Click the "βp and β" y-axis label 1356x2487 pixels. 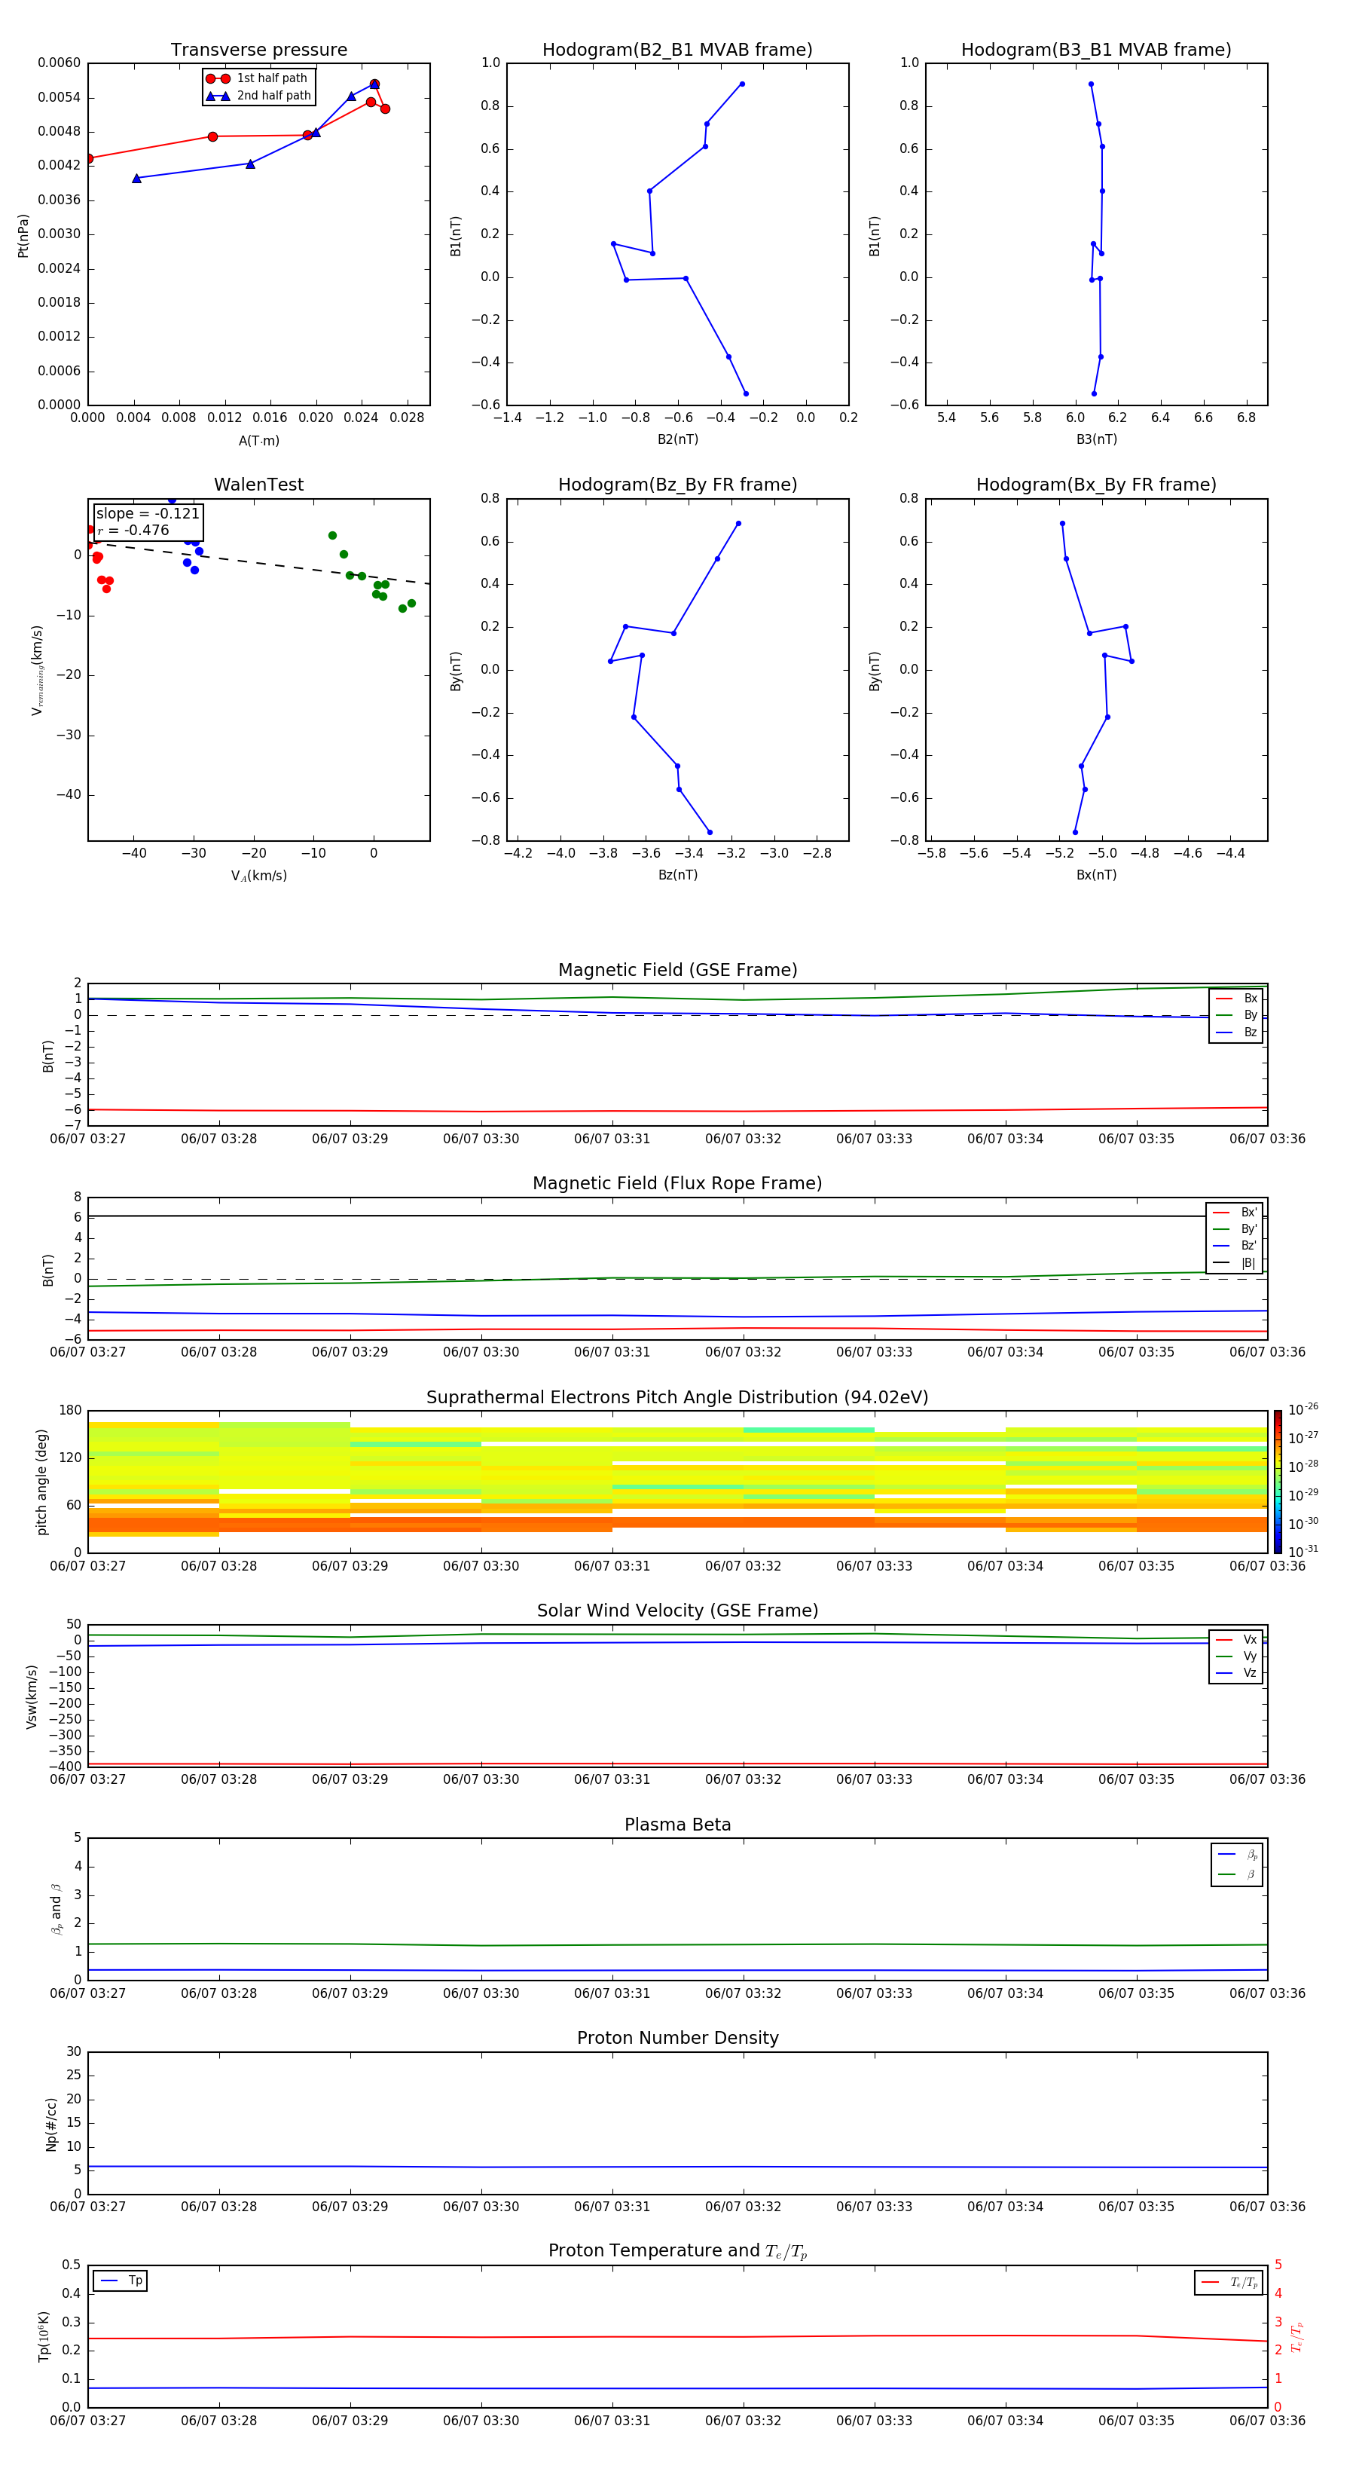coord(56,1910)
